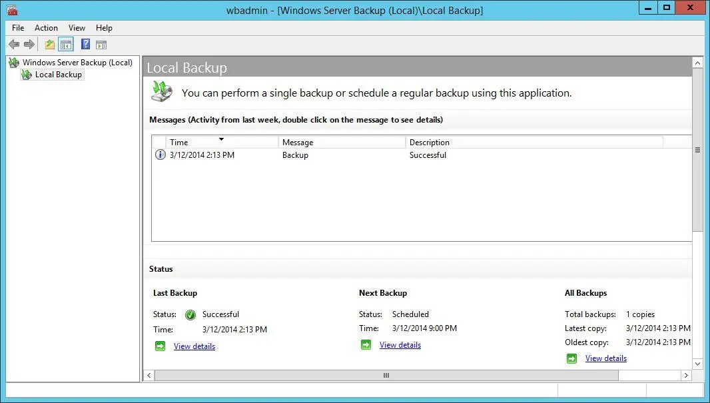Open the Action menu

pos(46,27)
